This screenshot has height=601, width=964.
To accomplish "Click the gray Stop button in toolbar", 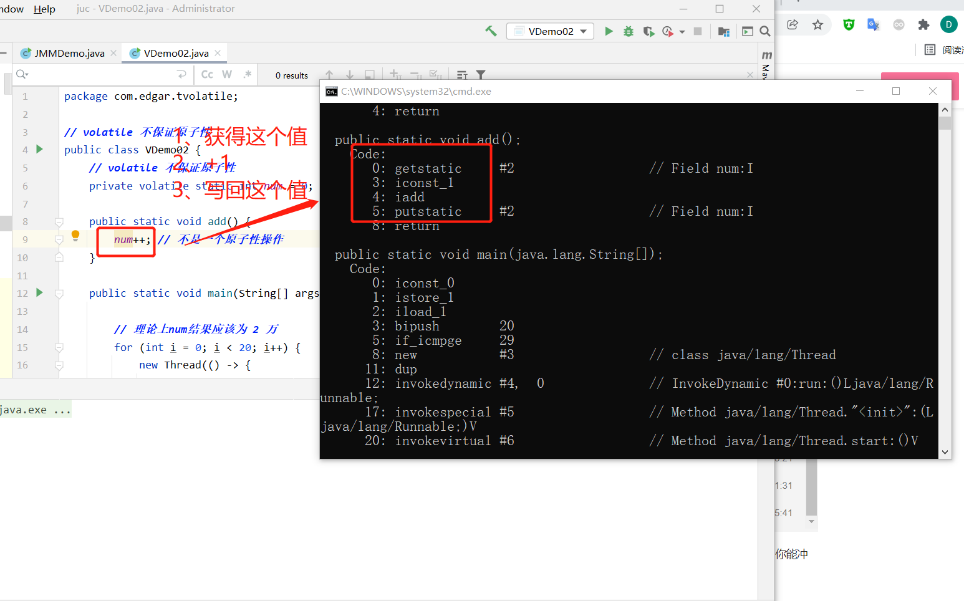I will [x=698, y=31].
